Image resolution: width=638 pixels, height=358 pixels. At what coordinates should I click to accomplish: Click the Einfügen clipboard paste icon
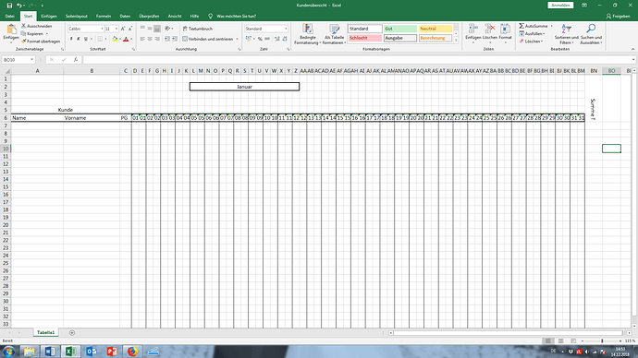click(x=11, y=30)
